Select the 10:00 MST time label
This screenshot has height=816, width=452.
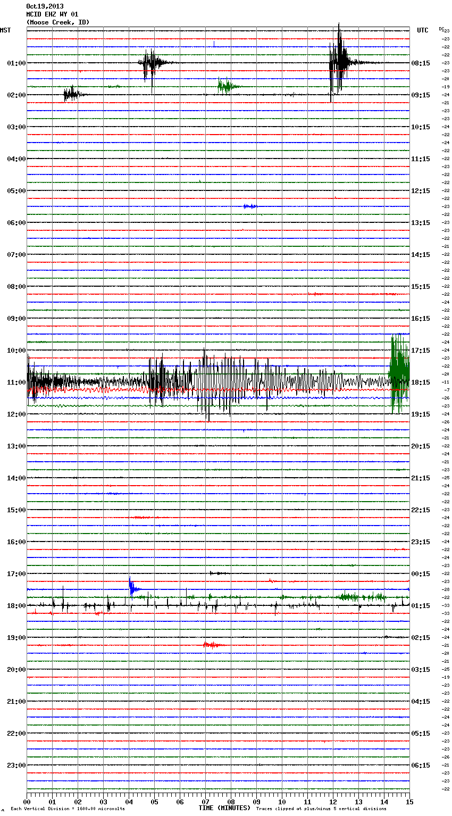(16, 351)
